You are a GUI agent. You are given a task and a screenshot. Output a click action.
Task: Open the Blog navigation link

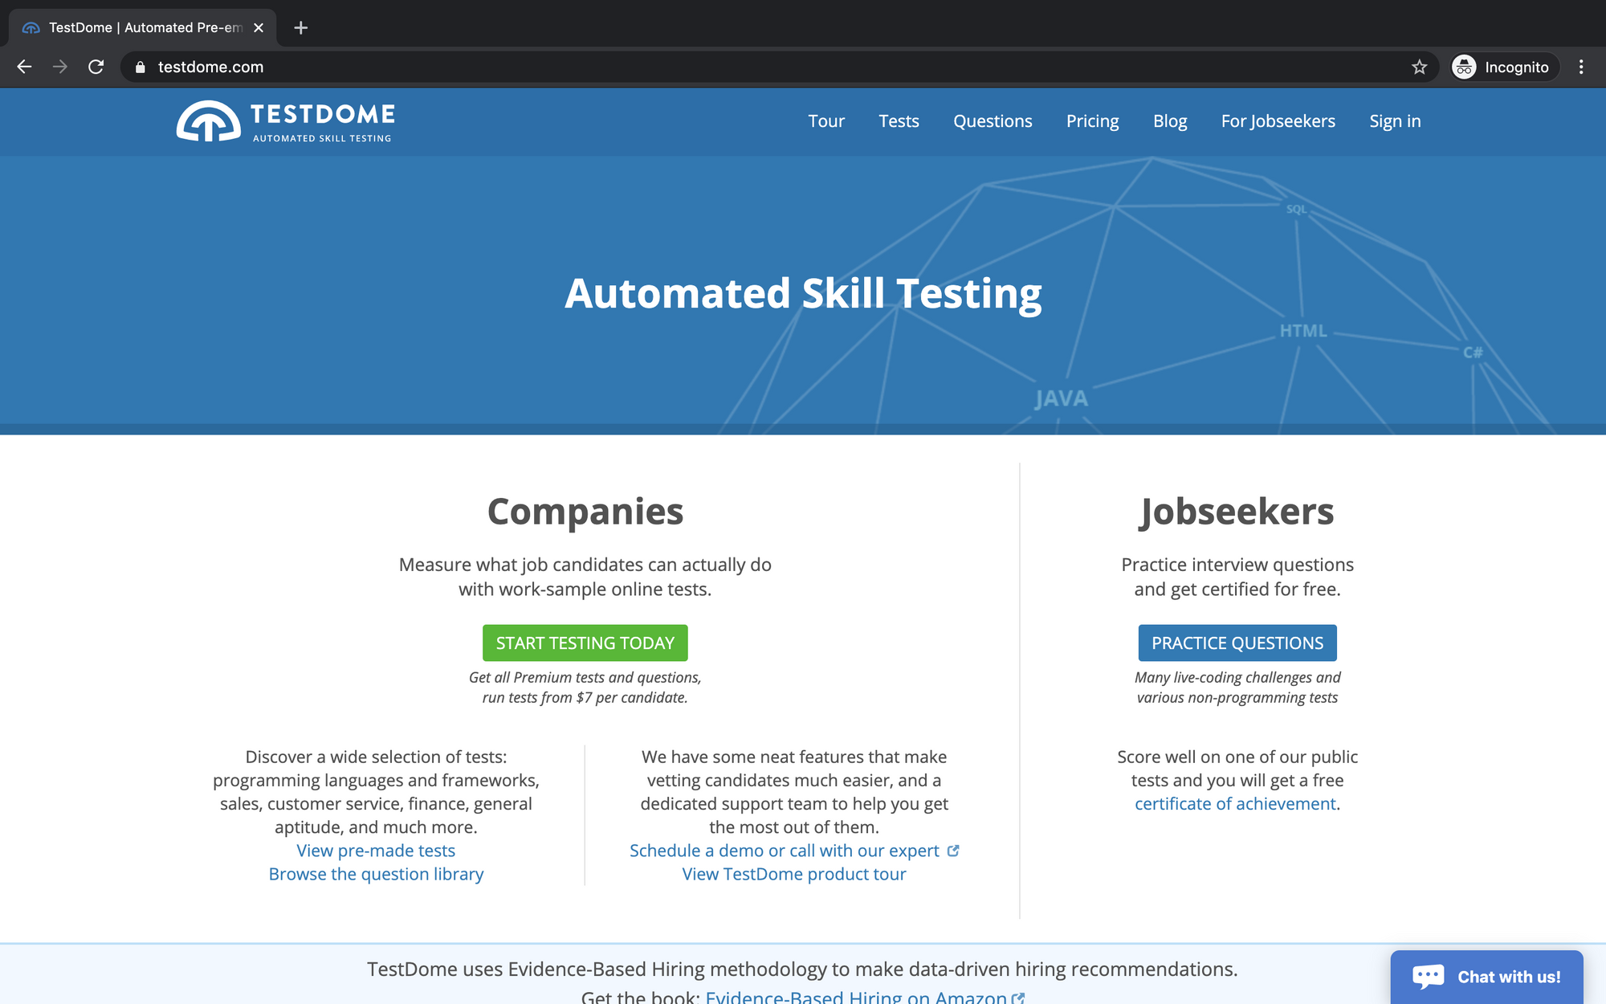tap(1170, 121)
